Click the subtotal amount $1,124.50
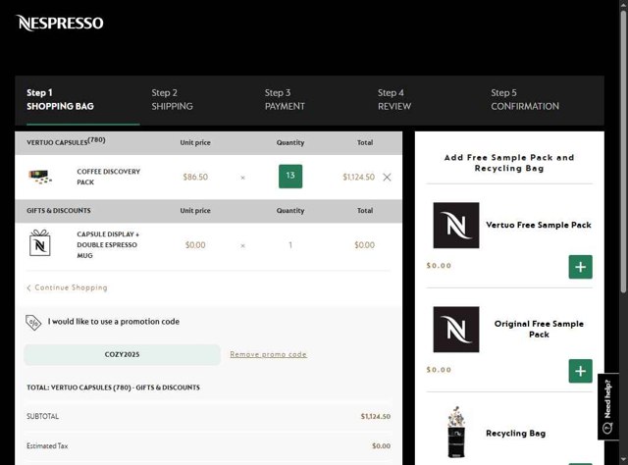The height and width of the screenshot is (465, 628). point(375,417)
